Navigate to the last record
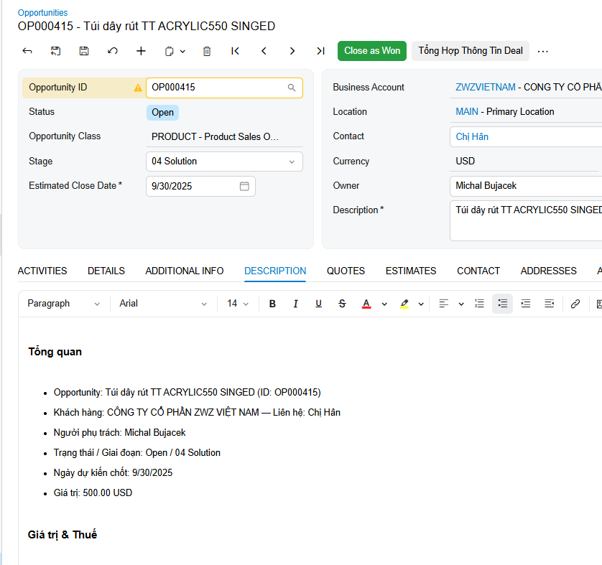602x565 pixels. 320,51
